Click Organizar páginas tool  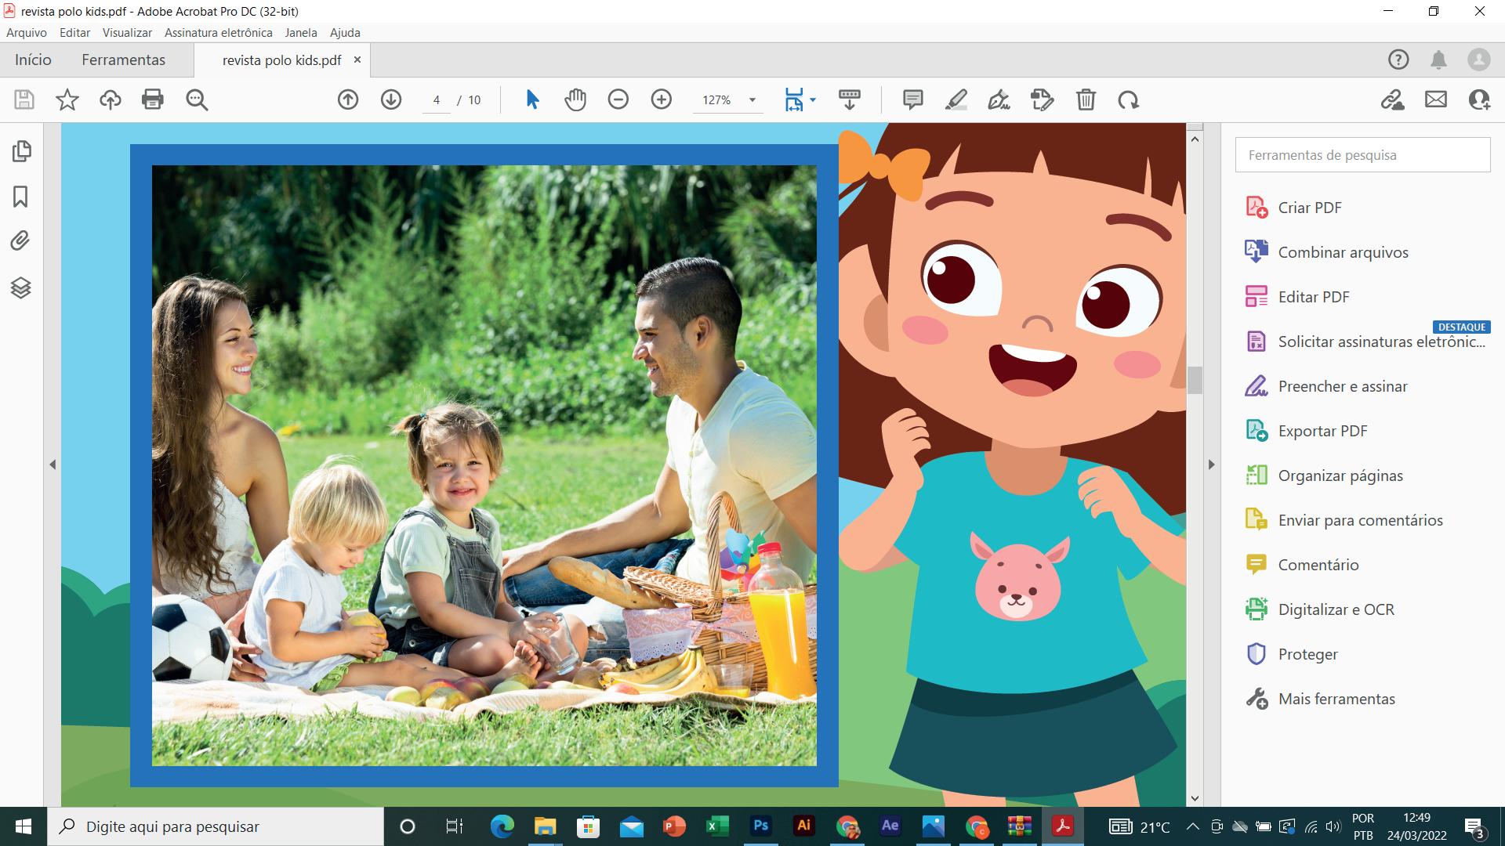pos(1340,475)
